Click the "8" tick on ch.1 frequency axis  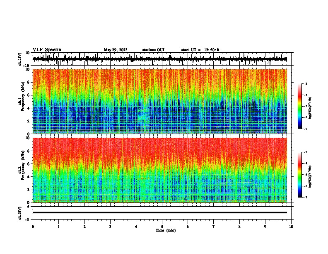coord(29,82)
